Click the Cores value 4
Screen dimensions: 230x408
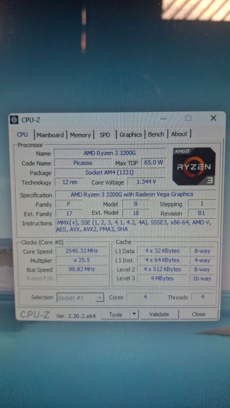coord(145,297)
